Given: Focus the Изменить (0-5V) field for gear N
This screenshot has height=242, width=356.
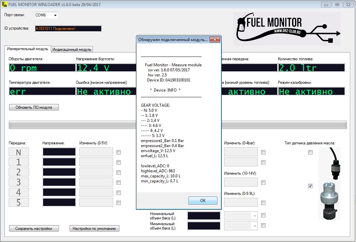Looking at the screenshot, I should pyautogui.click(x=96, y=152).
